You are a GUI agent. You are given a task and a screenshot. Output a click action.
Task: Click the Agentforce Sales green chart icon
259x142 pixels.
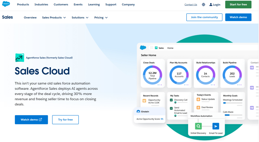pyautogui.click(x=20, y=58)
